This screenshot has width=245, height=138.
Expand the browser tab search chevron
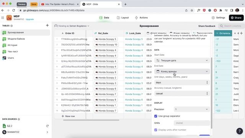243,4
